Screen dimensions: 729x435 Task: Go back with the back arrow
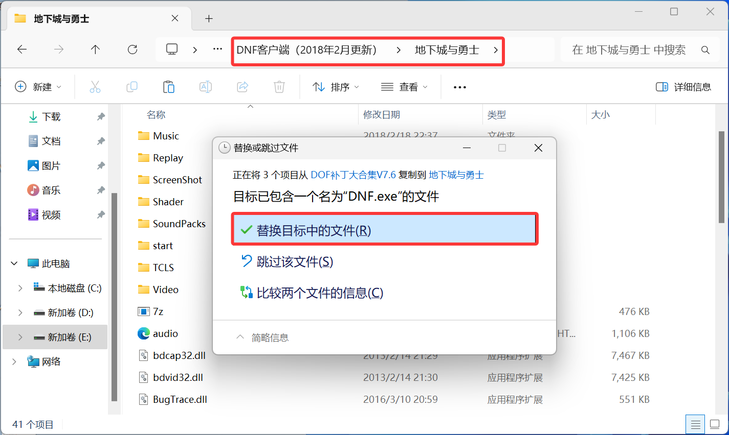pos(21,49)
